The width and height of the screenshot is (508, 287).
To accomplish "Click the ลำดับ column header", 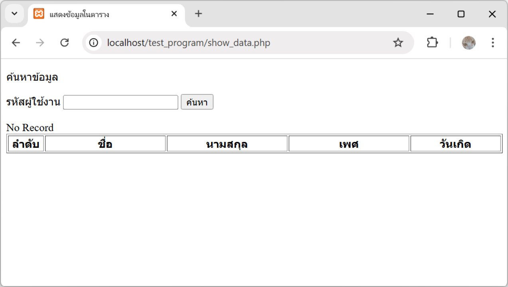I will point(26,144).
